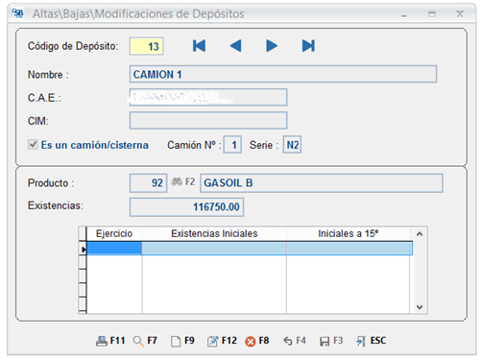482x360 pixels.
Task: Go to previous deposit record
Action: point(235,46)
